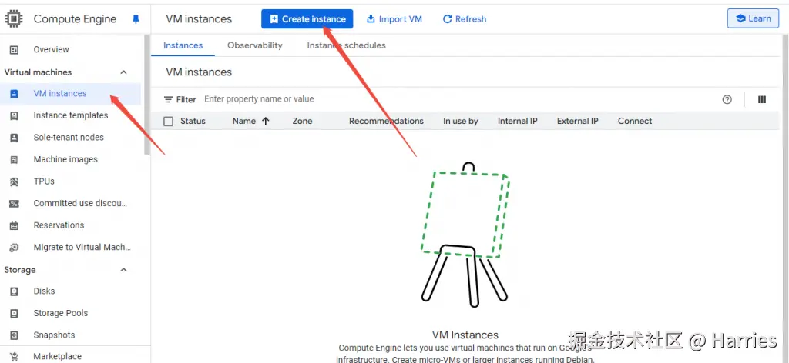
Task: Click the TPUs sidebar icon
Action: 14,181
